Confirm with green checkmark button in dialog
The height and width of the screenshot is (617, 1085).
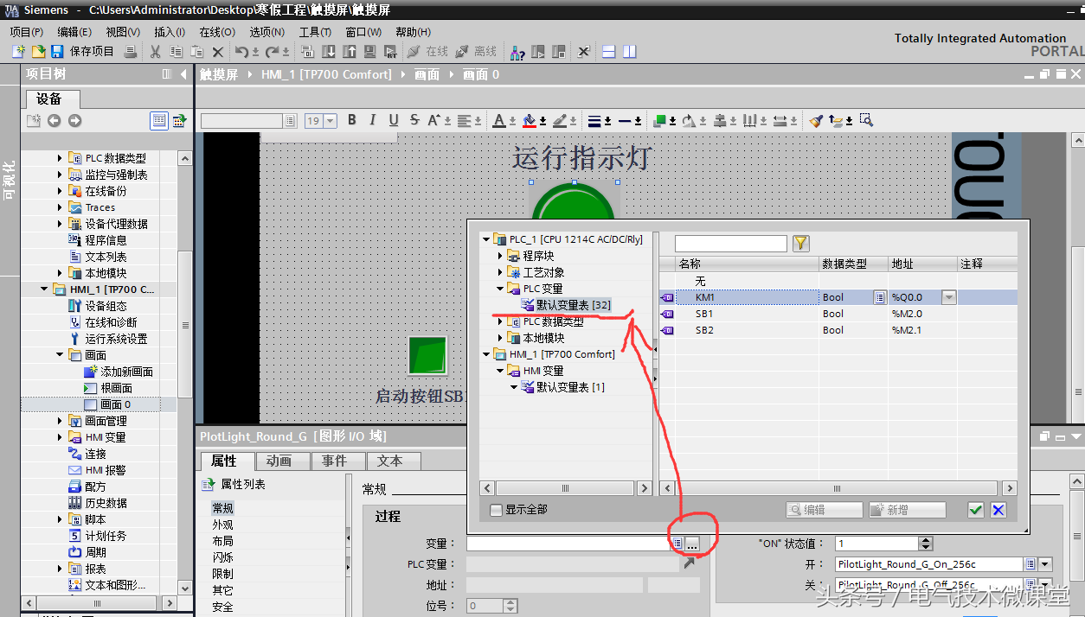coord(976,510)
